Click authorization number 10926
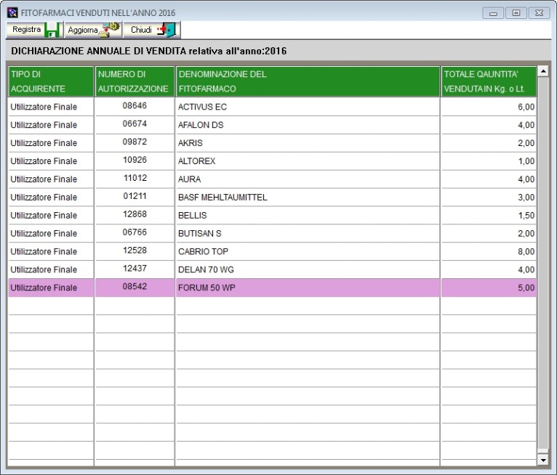 click(135, 160)
